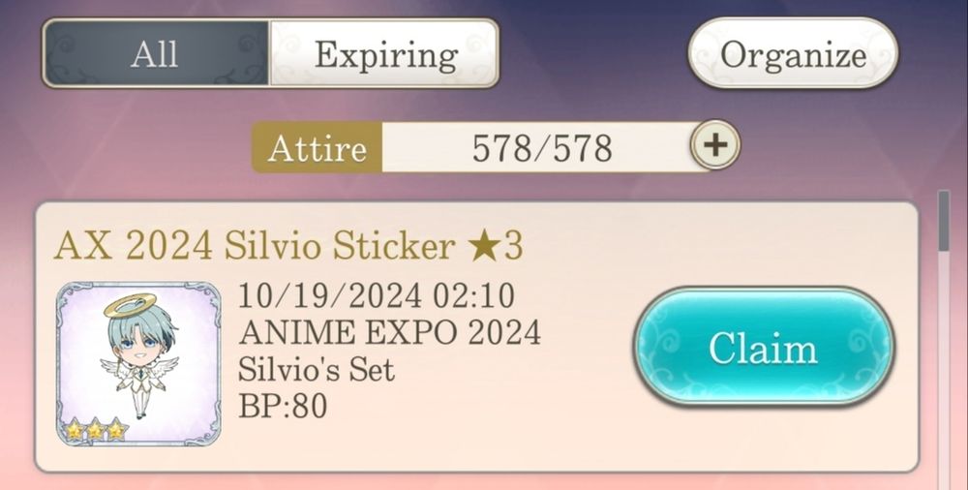Click the halo on Silvio's chibi icon
This screenshot has width=968, height=490.
[x=131, y=305]
